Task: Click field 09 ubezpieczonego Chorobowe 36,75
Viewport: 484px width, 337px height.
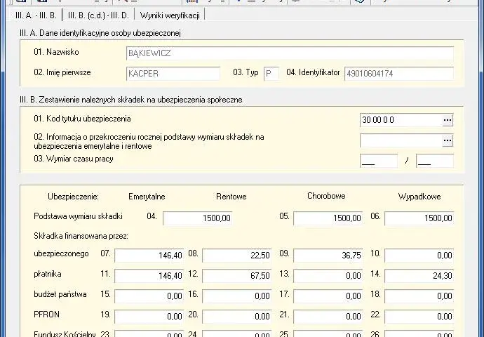Action: coord(328,256)
